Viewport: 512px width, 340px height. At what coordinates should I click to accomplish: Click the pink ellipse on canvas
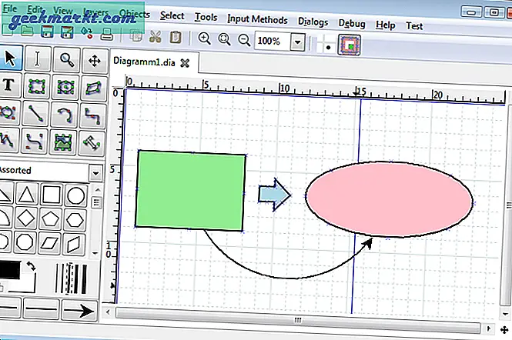(x=389, y=199)
